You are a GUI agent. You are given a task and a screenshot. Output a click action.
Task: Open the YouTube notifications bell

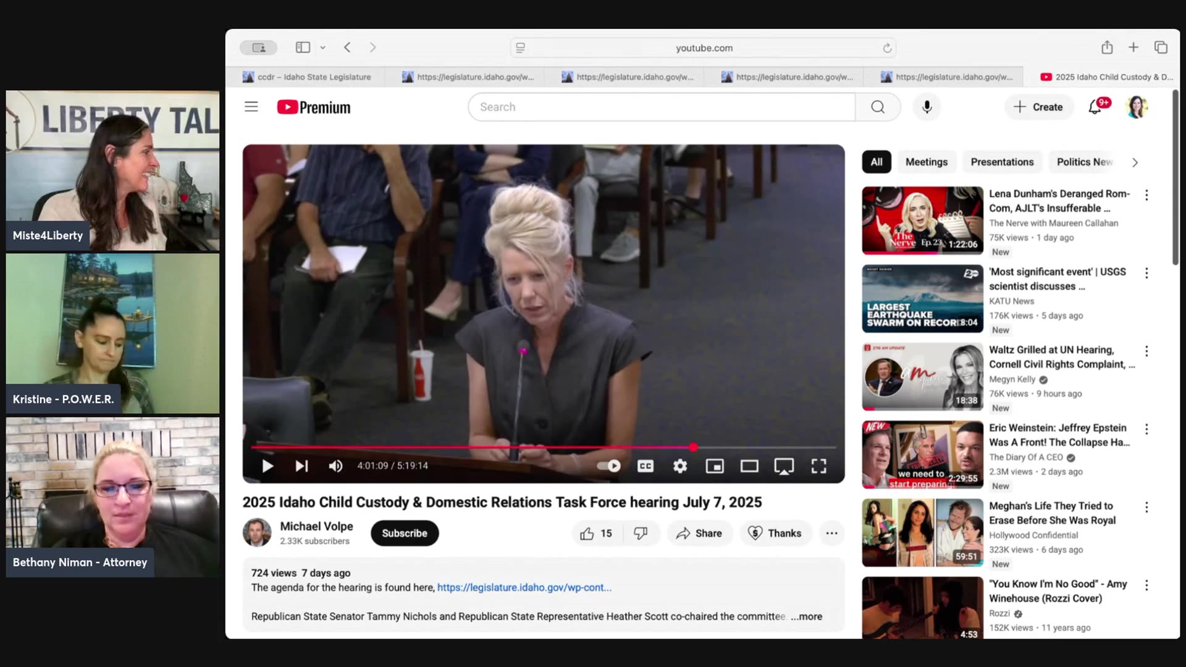[1095, 107]
